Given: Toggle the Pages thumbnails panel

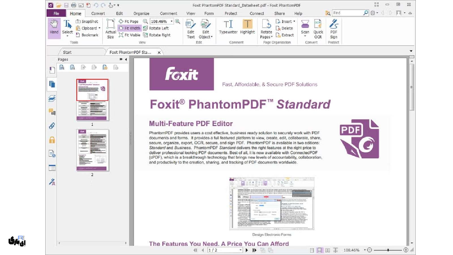Looking at the screenshot, I should coord(52,84).
